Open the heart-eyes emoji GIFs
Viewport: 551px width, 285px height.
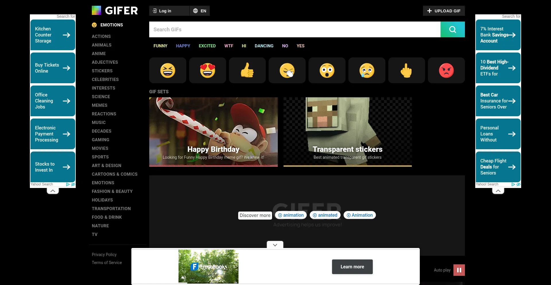pos(207,70)
